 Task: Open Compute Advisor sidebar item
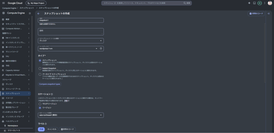[14, 29]
